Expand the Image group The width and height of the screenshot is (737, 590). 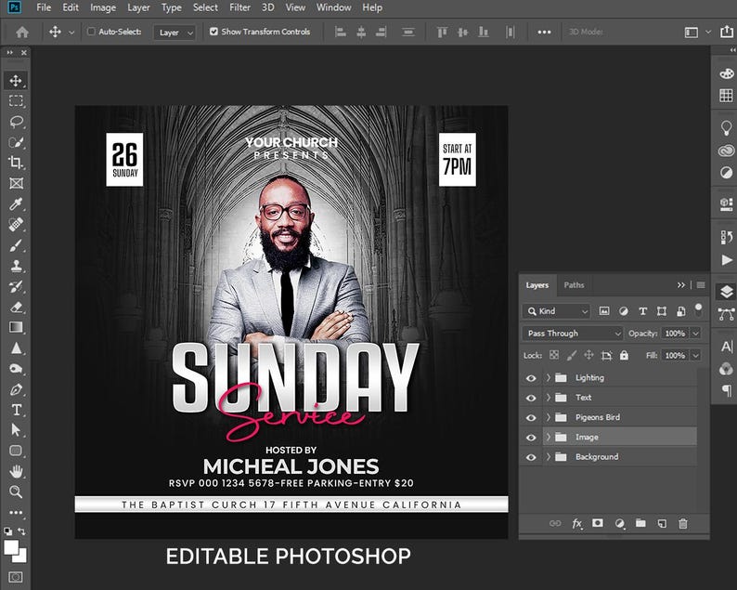548,437
